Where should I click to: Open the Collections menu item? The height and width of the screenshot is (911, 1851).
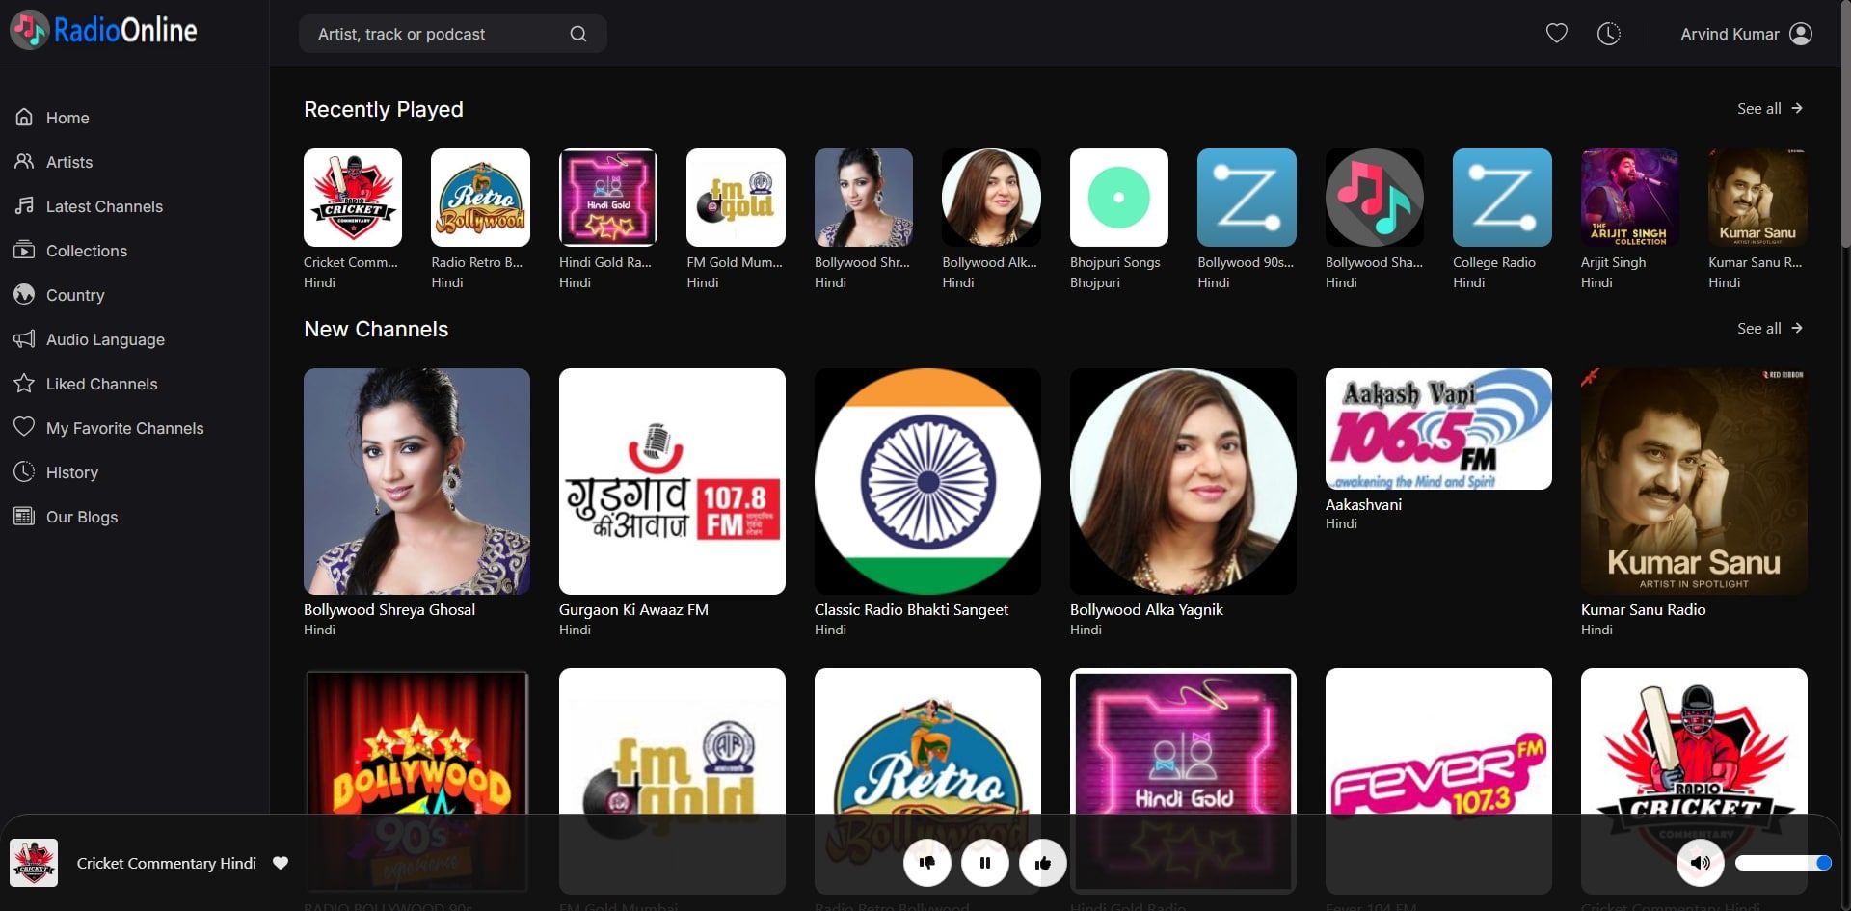tap(87, 251)
